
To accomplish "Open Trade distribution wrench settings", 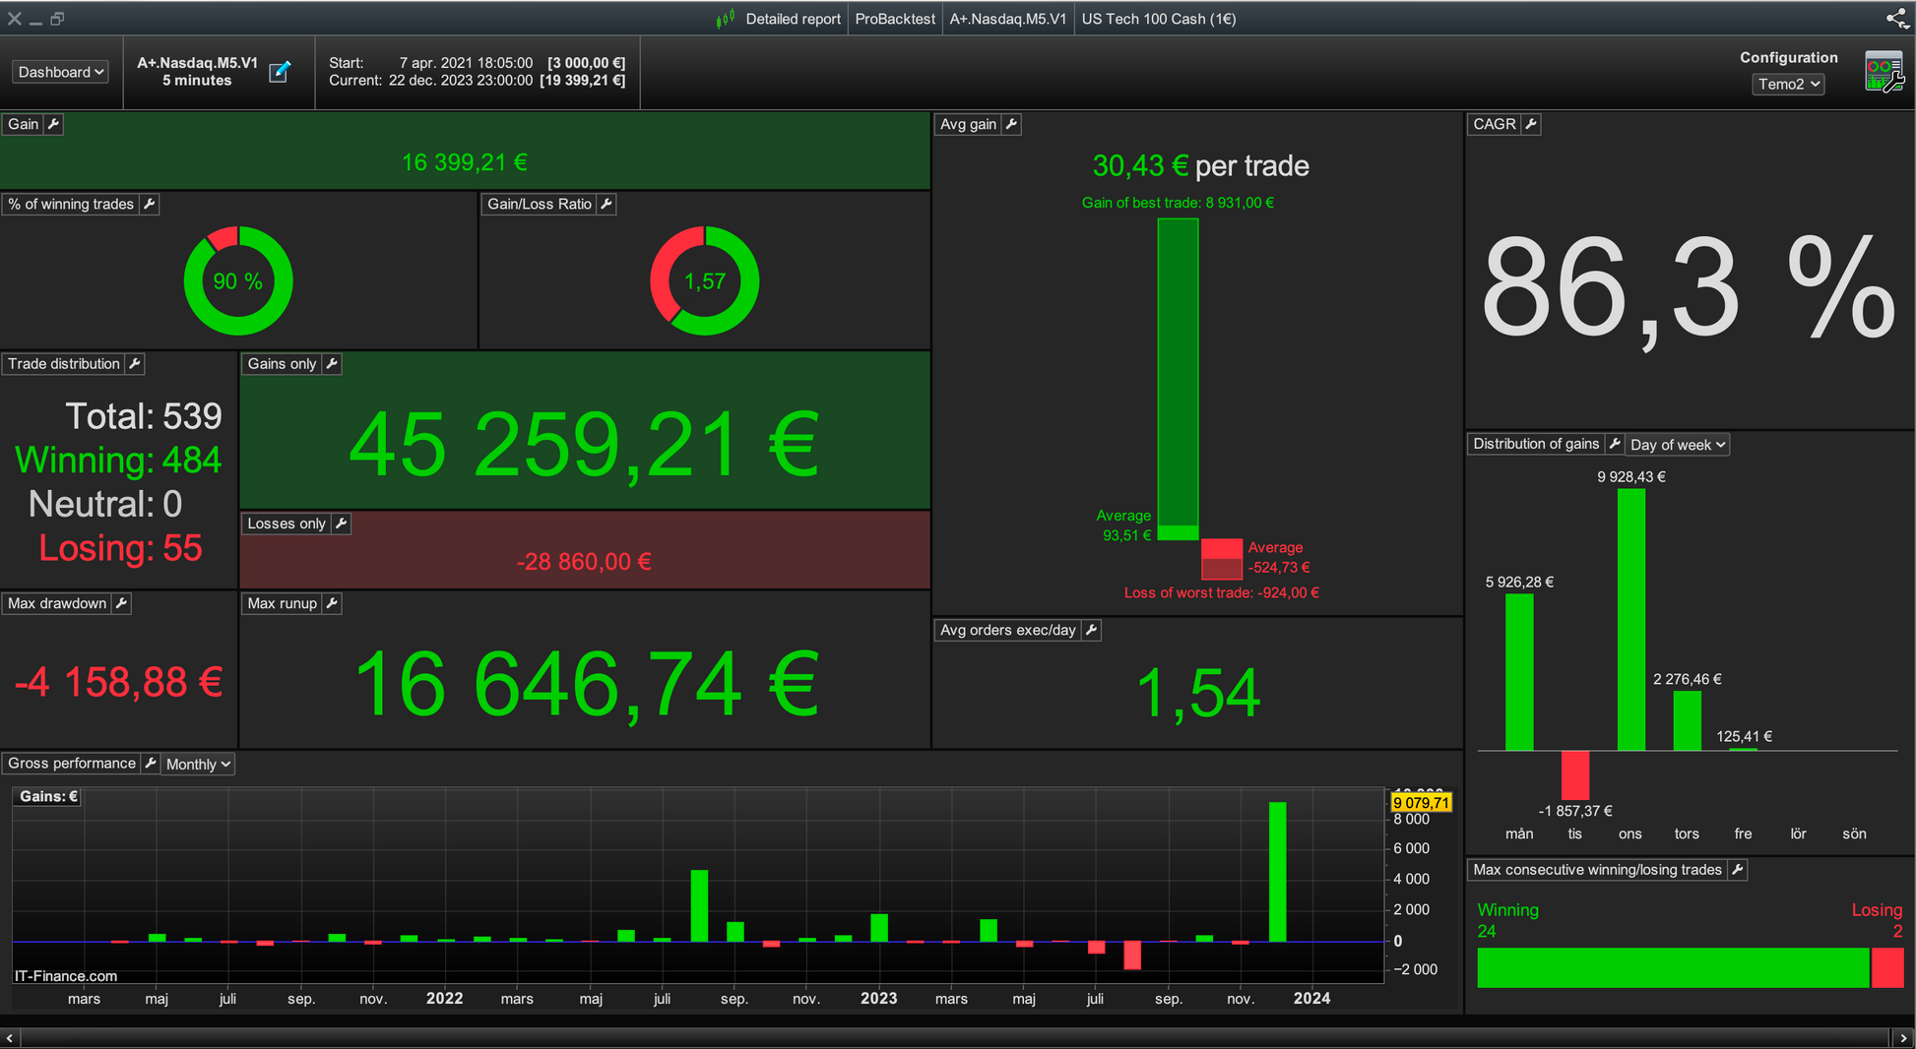I will (135, 364).
